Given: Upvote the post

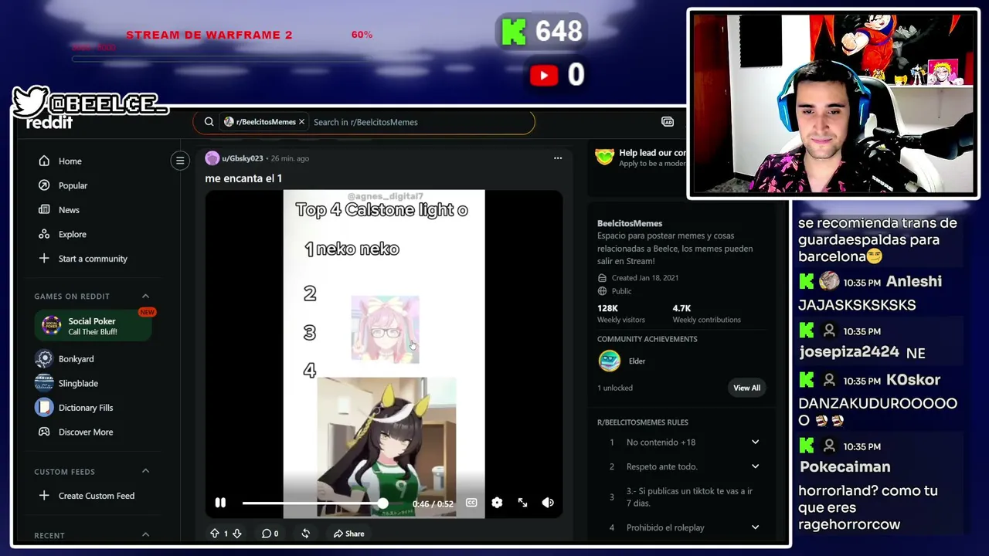Looking at the screenshot, I should [215, 534].
